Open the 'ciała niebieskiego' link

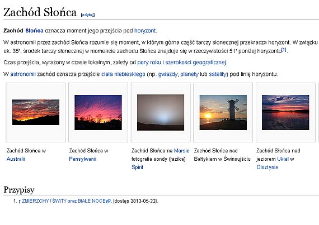tap(123, 74)
